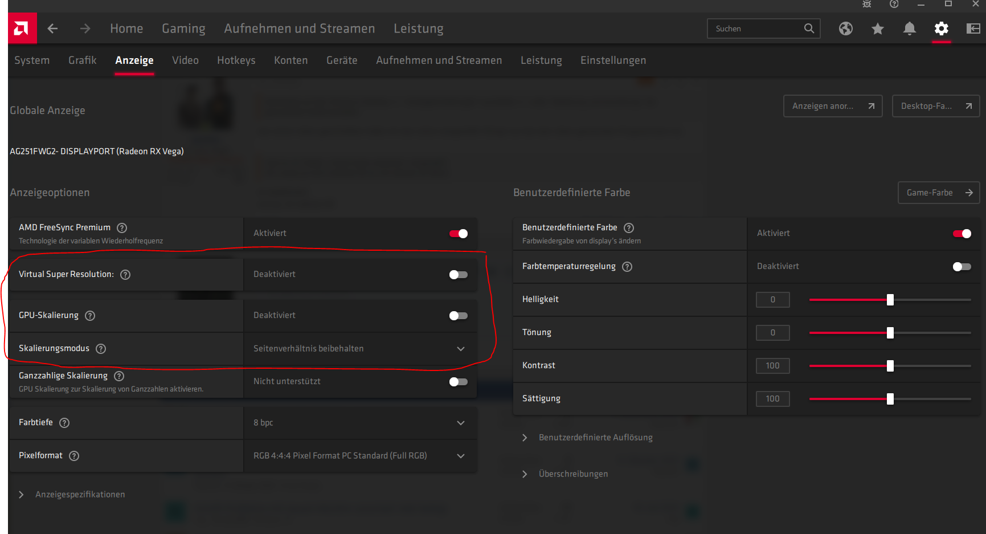Click the Desktop-Fa... button
Image resolution: width=986 pixels, height=534 pixels.
[x=936, y=106]
